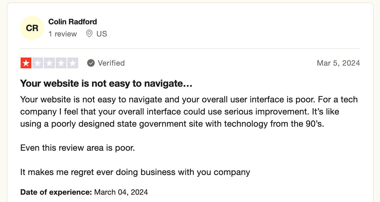
Task: Click the fifth gray rating star
Action: 73,63
